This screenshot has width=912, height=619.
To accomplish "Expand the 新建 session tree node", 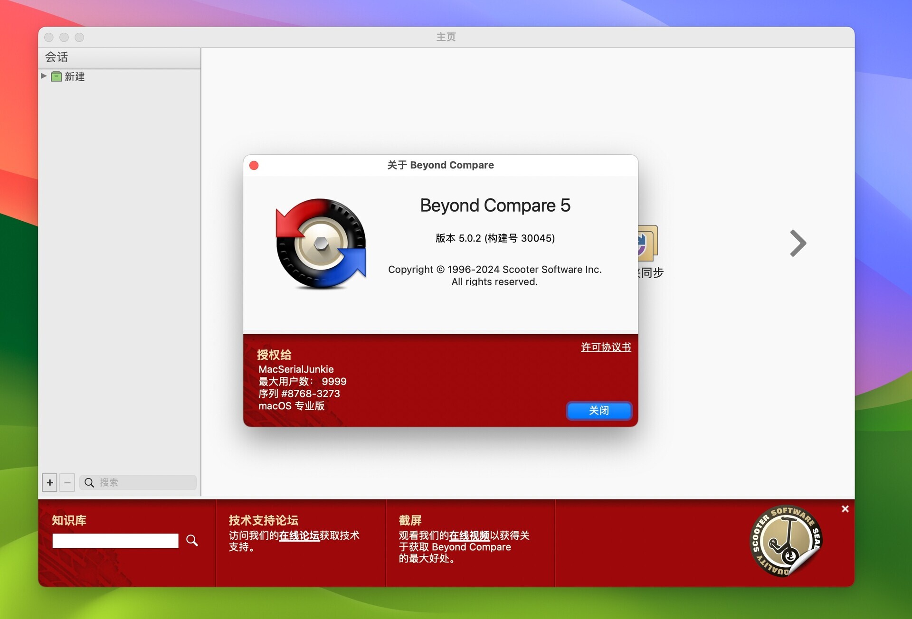I will coord(44,76).
